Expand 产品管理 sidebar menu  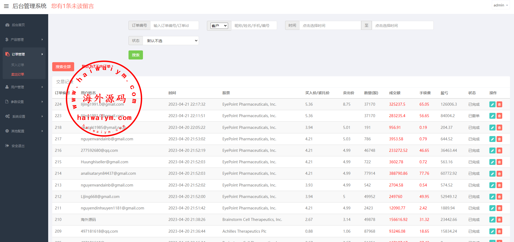click(24, 39)
